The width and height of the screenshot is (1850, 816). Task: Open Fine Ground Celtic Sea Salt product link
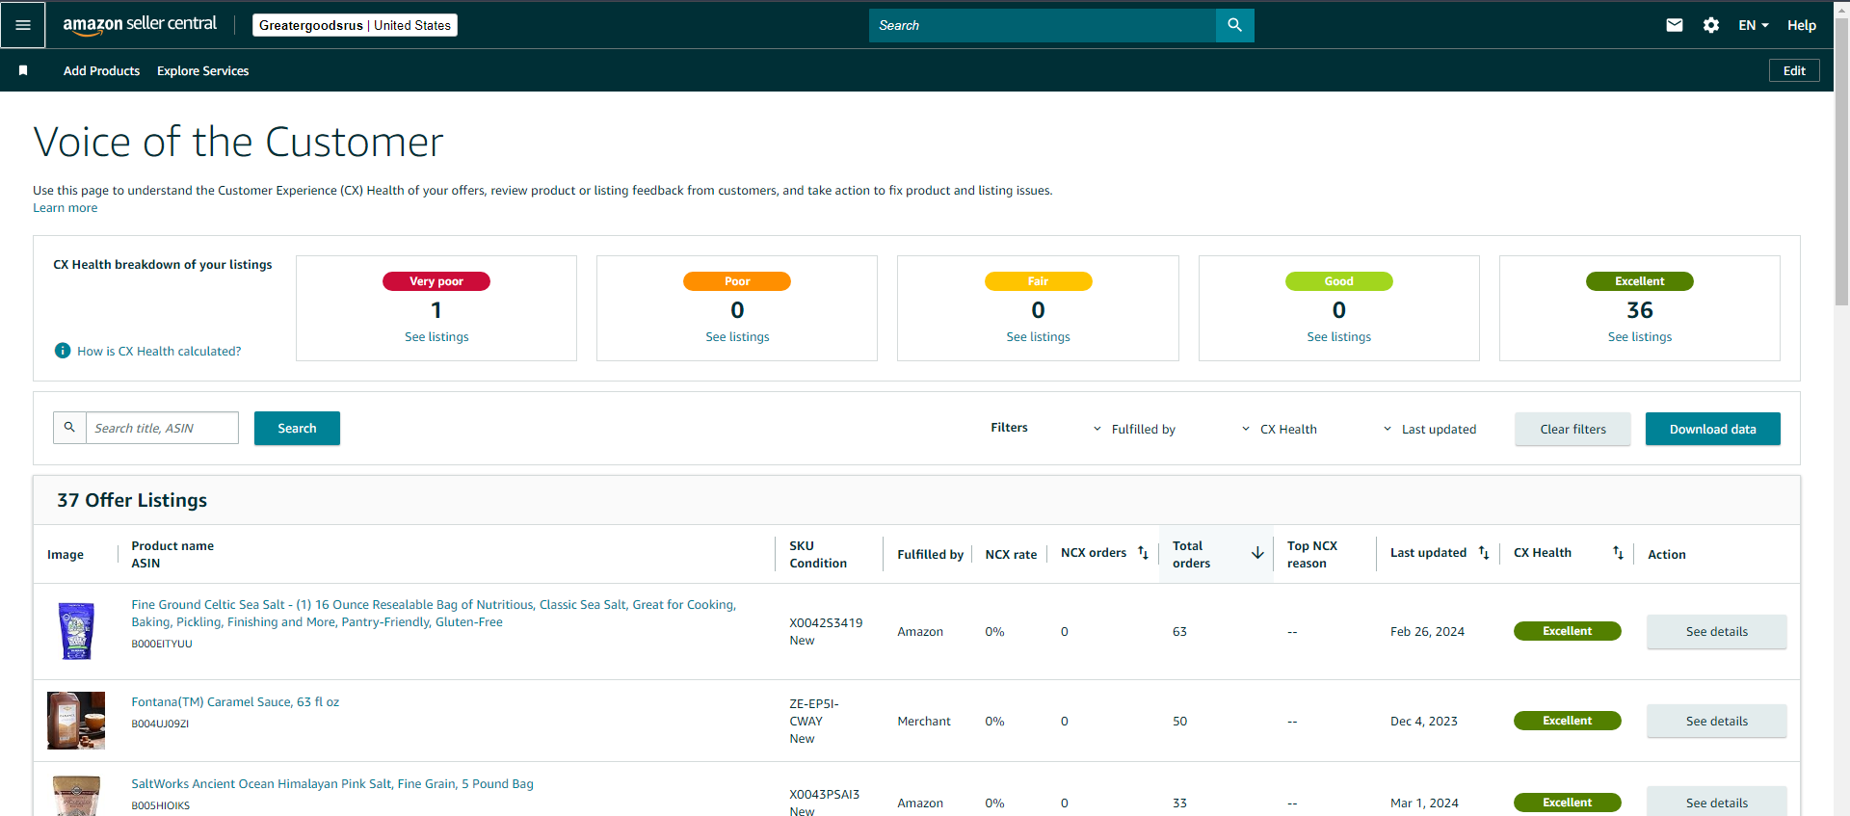(x=434, y=614)
